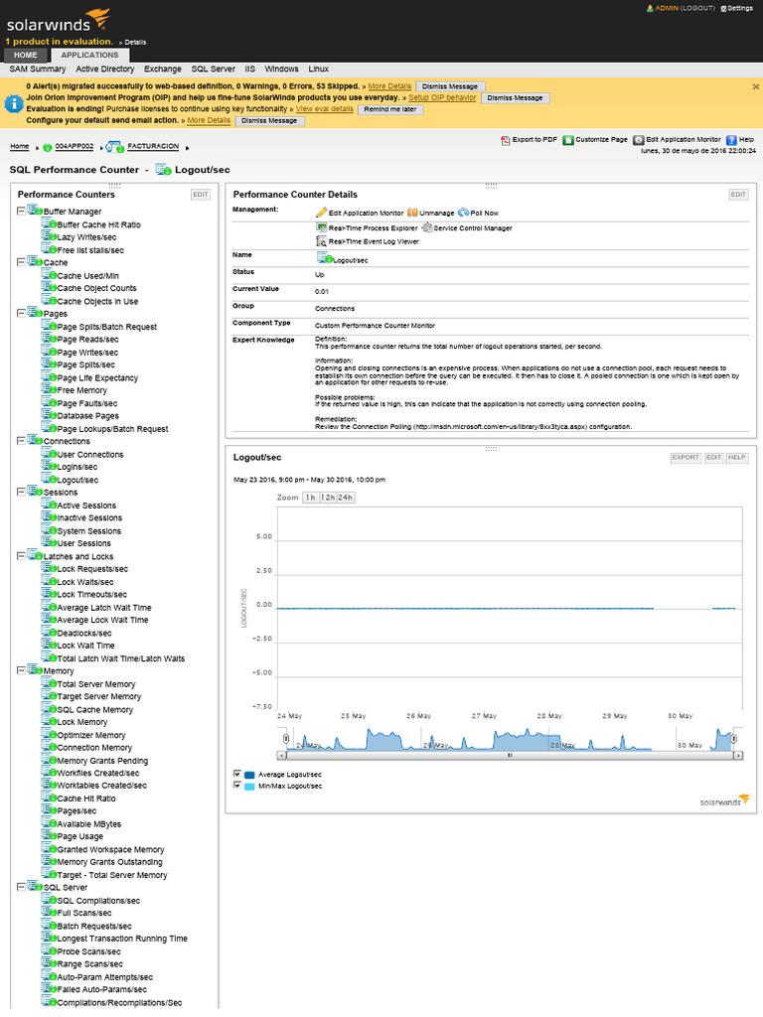Open the Help icon in the page toolbar
This screenshot has width=763, height=1017.
(x=731, y=141)
